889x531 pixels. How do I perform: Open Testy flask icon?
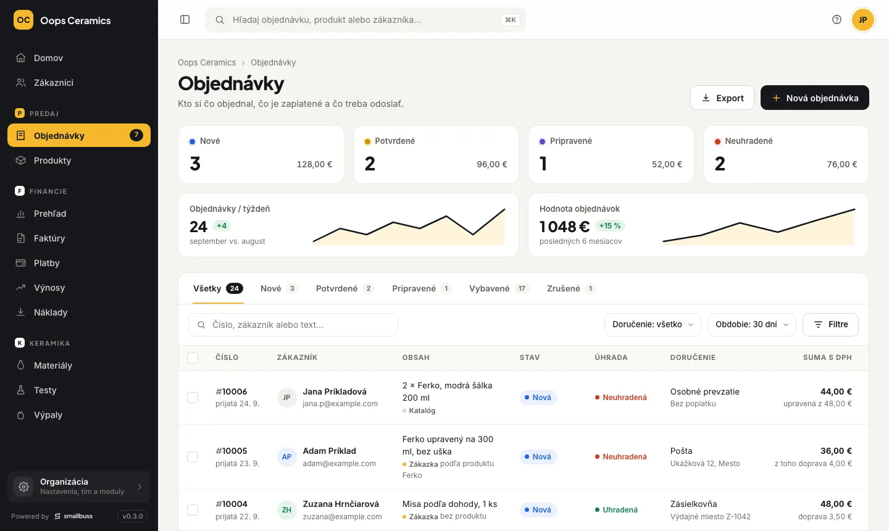[21, 390]
